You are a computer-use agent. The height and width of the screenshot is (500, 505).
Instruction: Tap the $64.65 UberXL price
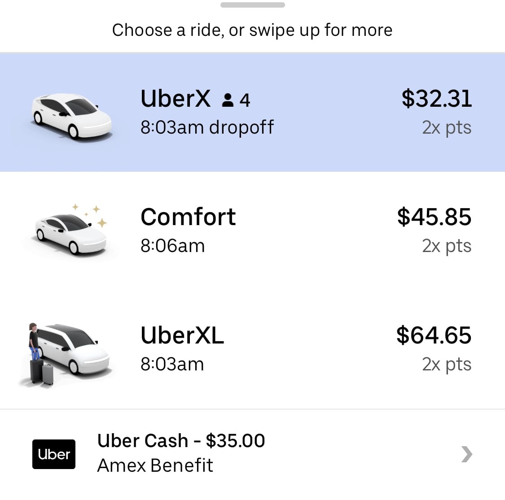click(434, 335)
